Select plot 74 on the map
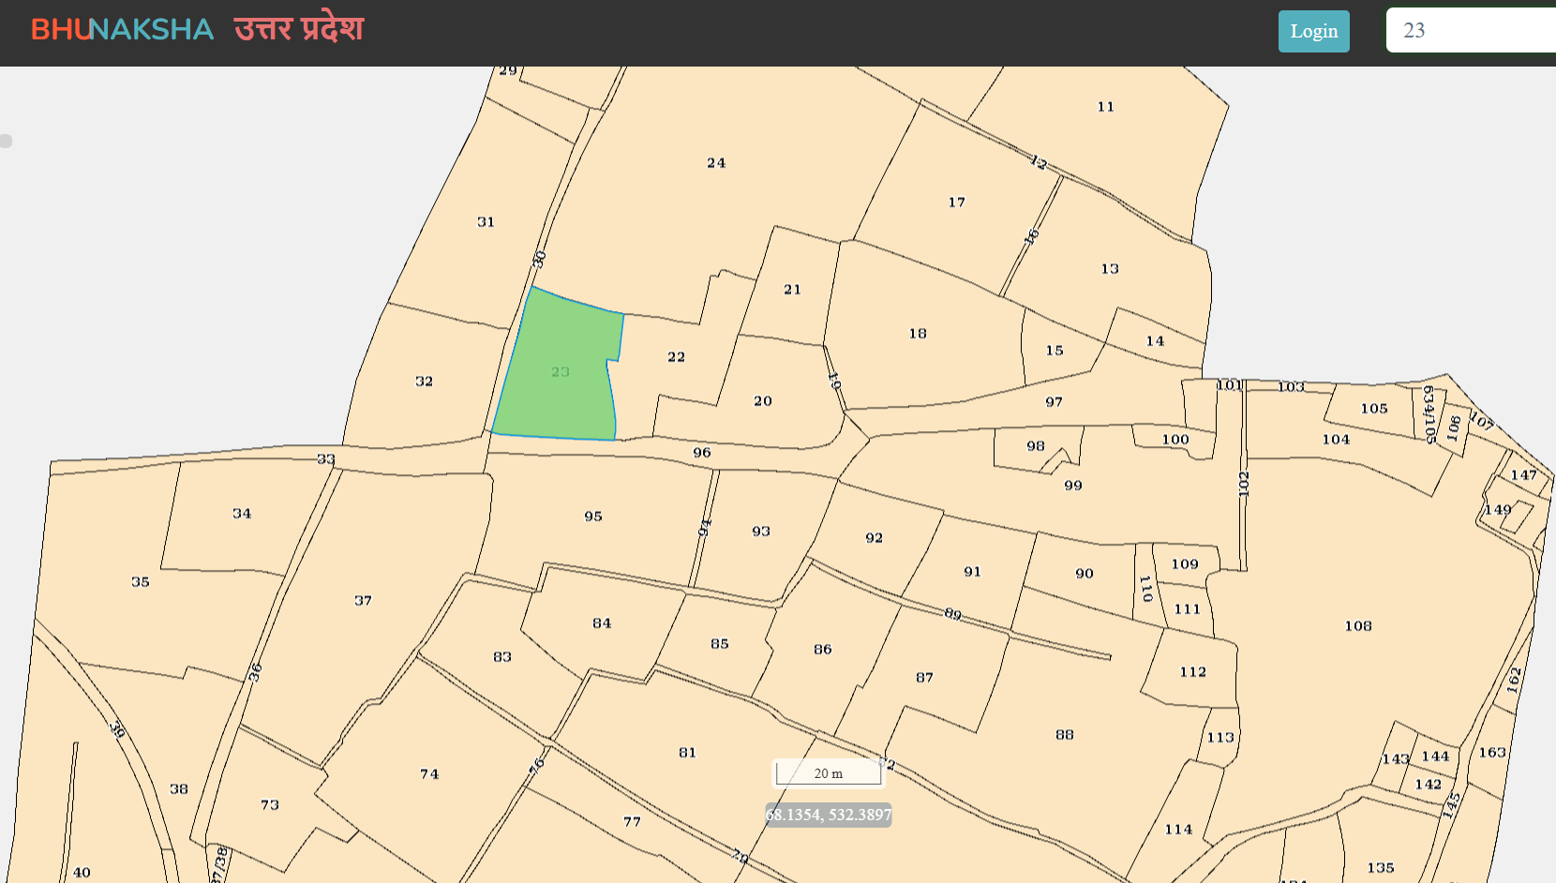Viewport: 1556px width, 883px height. pyautogui.click(x=429, y=774)
